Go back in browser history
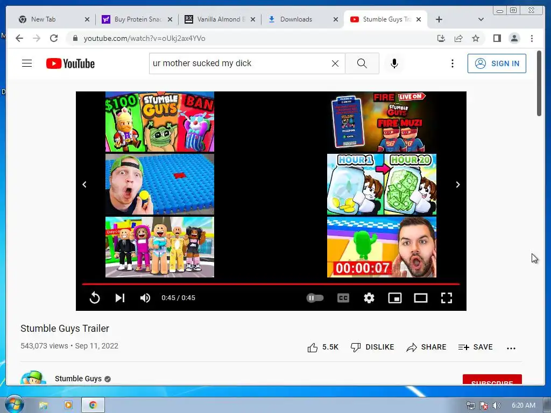Image resolution: width=551 pixels, height=413 pixels. click(x=19, y=38)
